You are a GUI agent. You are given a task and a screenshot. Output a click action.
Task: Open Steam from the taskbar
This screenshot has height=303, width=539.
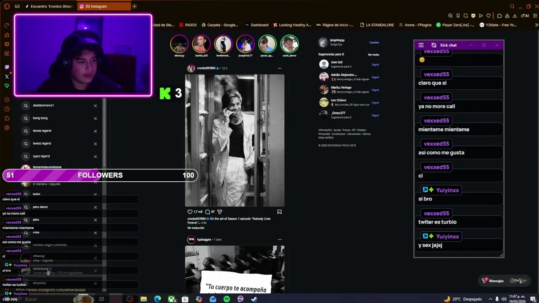click(x=254, y=299)
